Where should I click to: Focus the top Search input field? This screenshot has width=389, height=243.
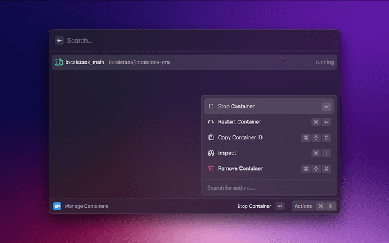coord(182,41)
